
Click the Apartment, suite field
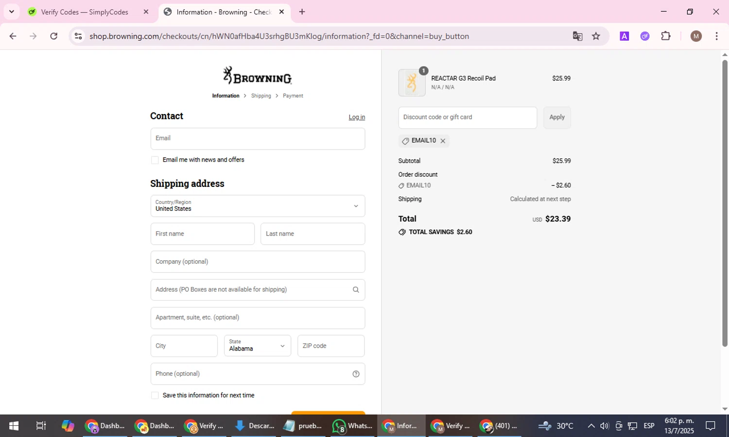(x=258, y=318)
